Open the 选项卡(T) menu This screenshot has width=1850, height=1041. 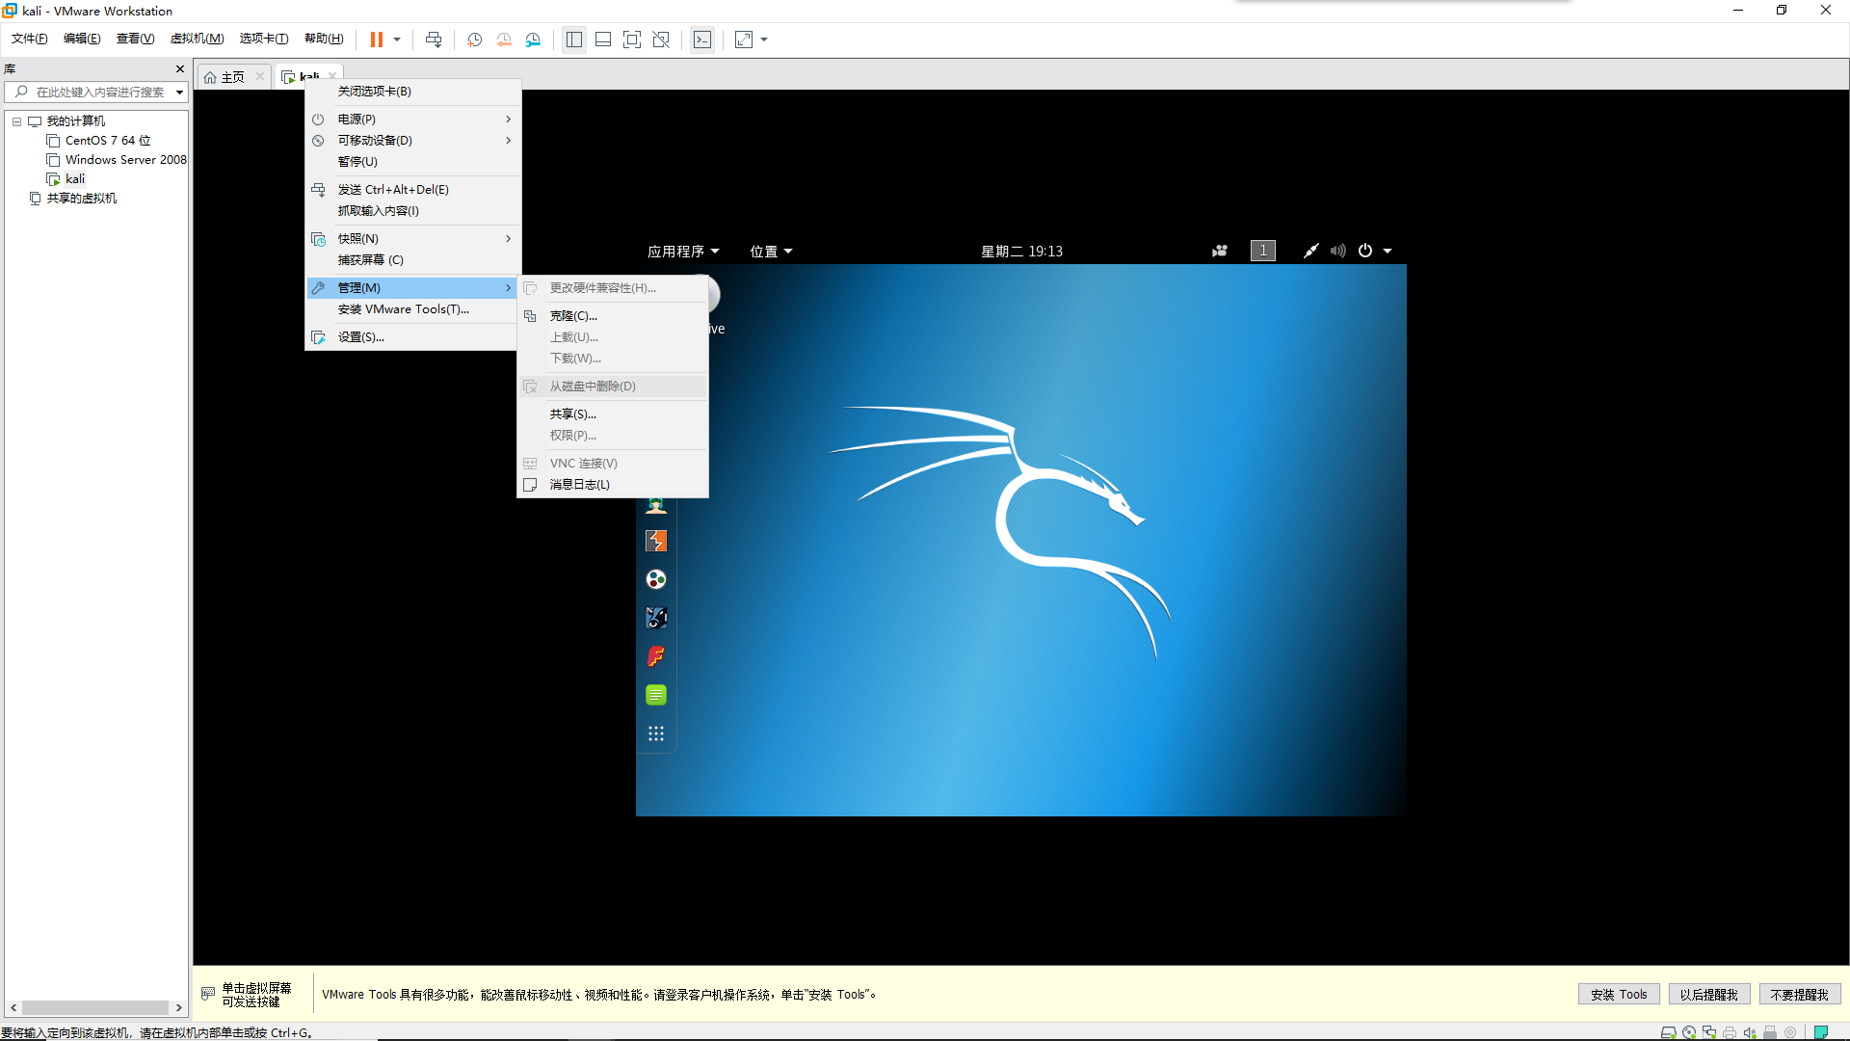click(264, 39)
